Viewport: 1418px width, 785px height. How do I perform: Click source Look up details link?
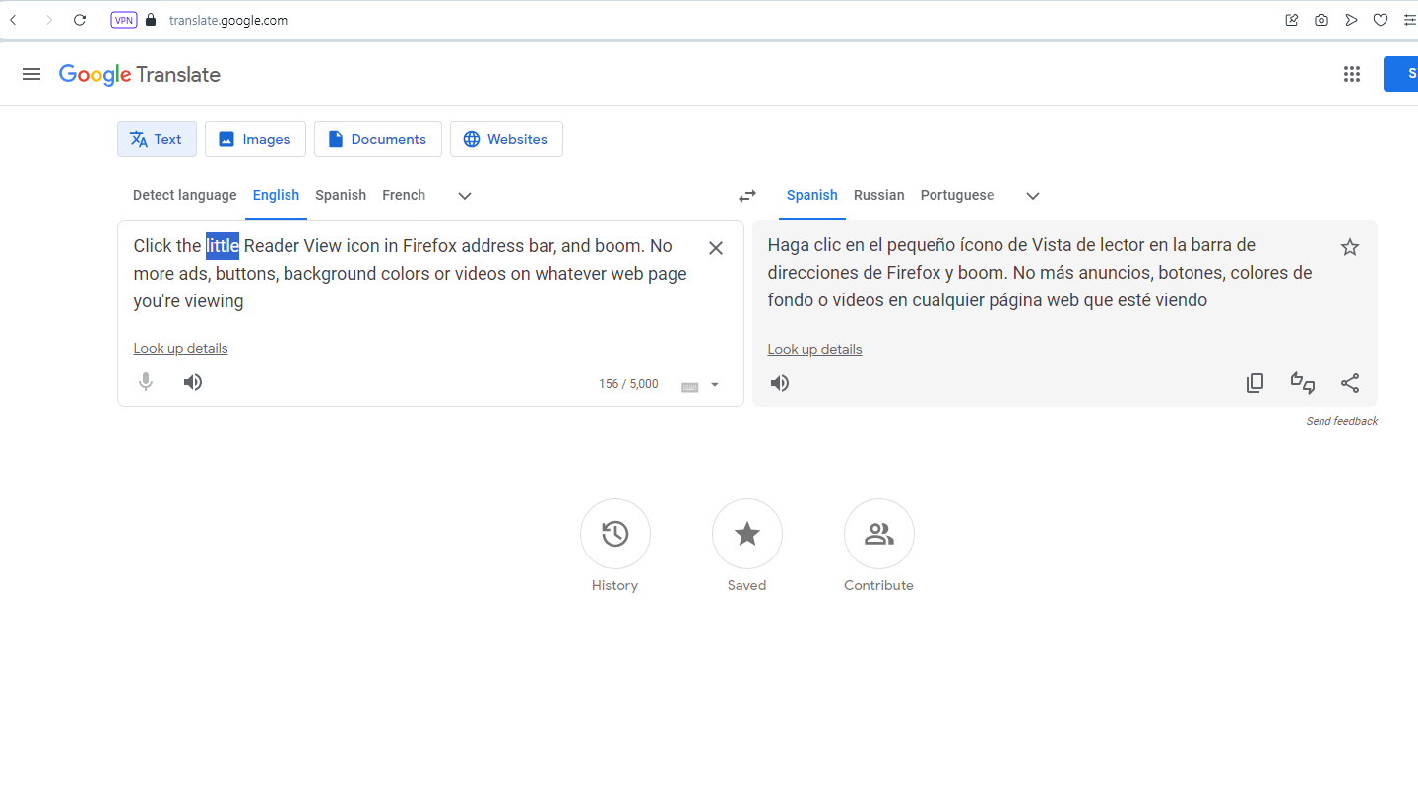(x=181, y=348)
